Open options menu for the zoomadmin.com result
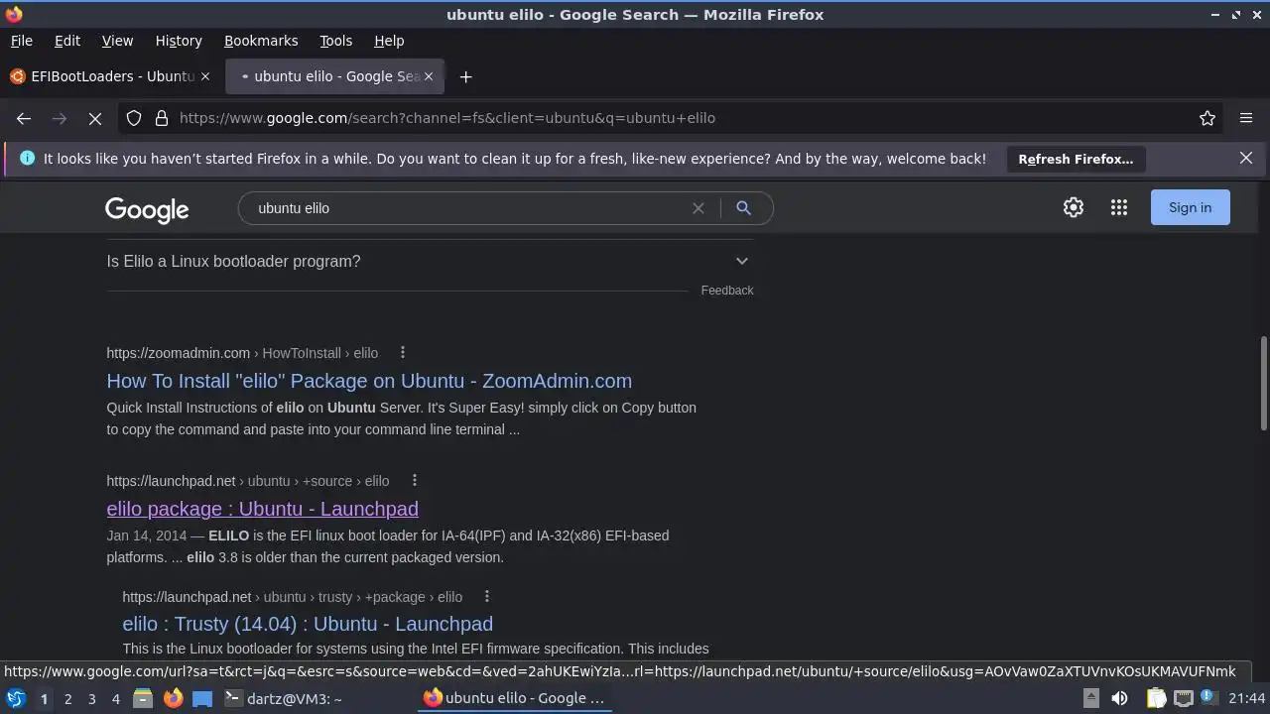Screen dimensions: 1270x714 (x=402, y=352)
